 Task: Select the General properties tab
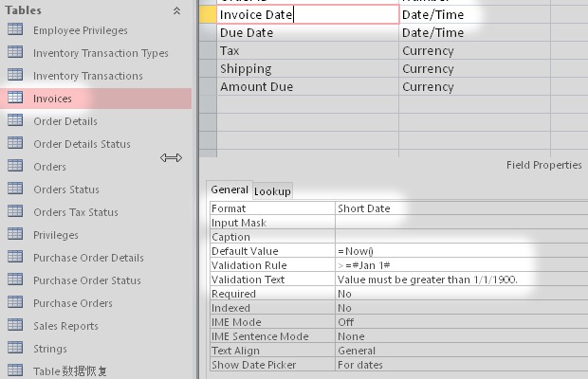coord(230,190)
